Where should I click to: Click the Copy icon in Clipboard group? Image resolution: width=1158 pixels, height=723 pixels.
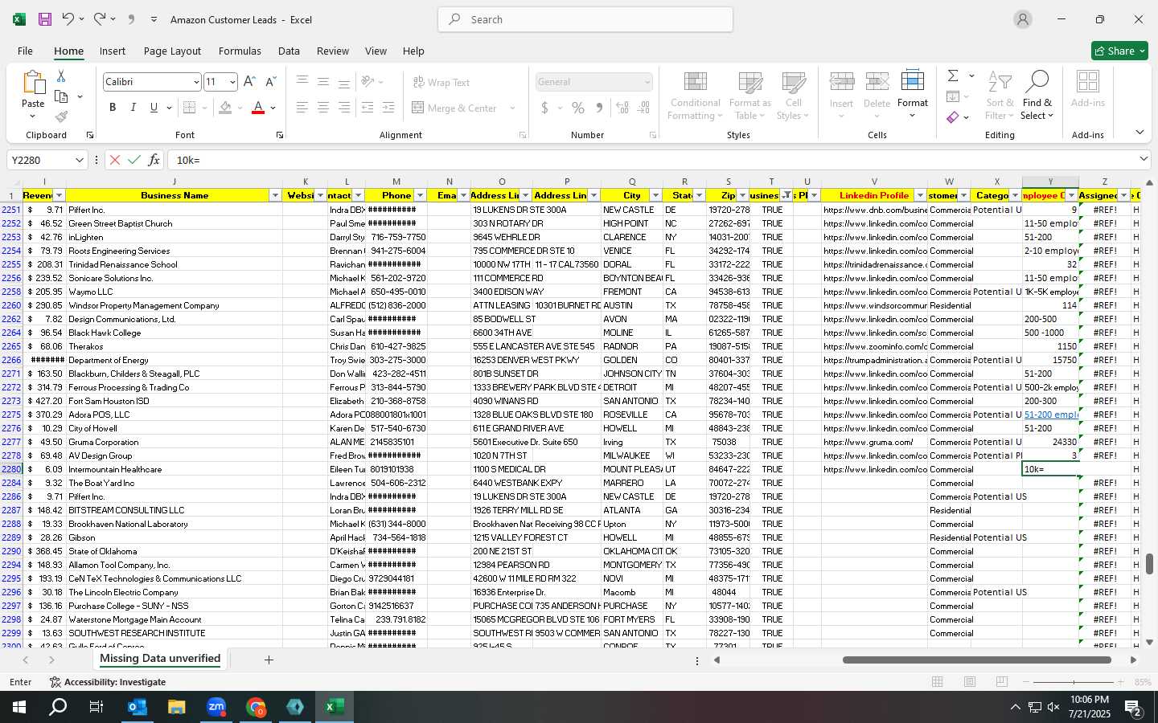(x=61, y=96)
